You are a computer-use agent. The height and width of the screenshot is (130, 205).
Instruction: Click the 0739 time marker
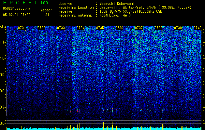pyautogui.click(x=178, y=28)
